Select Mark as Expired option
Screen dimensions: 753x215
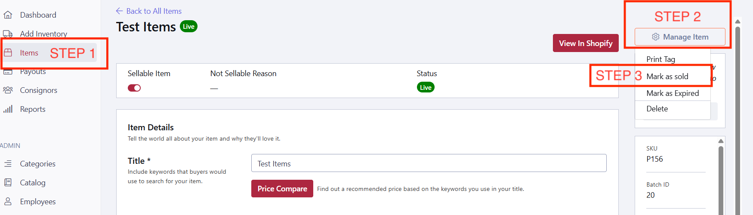(673, 93)
